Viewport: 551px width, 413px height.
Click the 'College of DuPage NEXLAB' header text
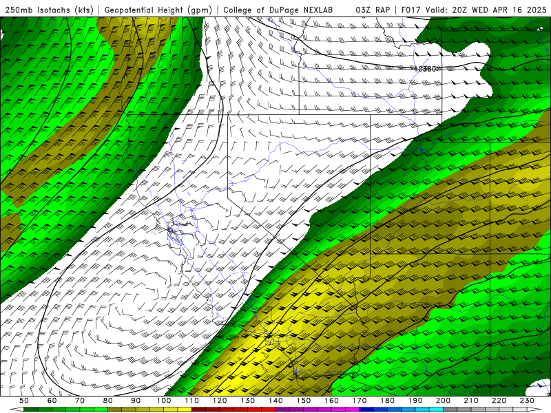278,10
